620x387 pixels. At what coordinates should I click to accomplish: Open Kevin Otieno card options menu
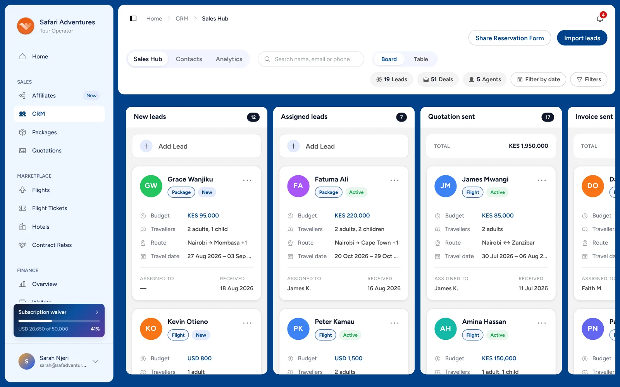247,323
